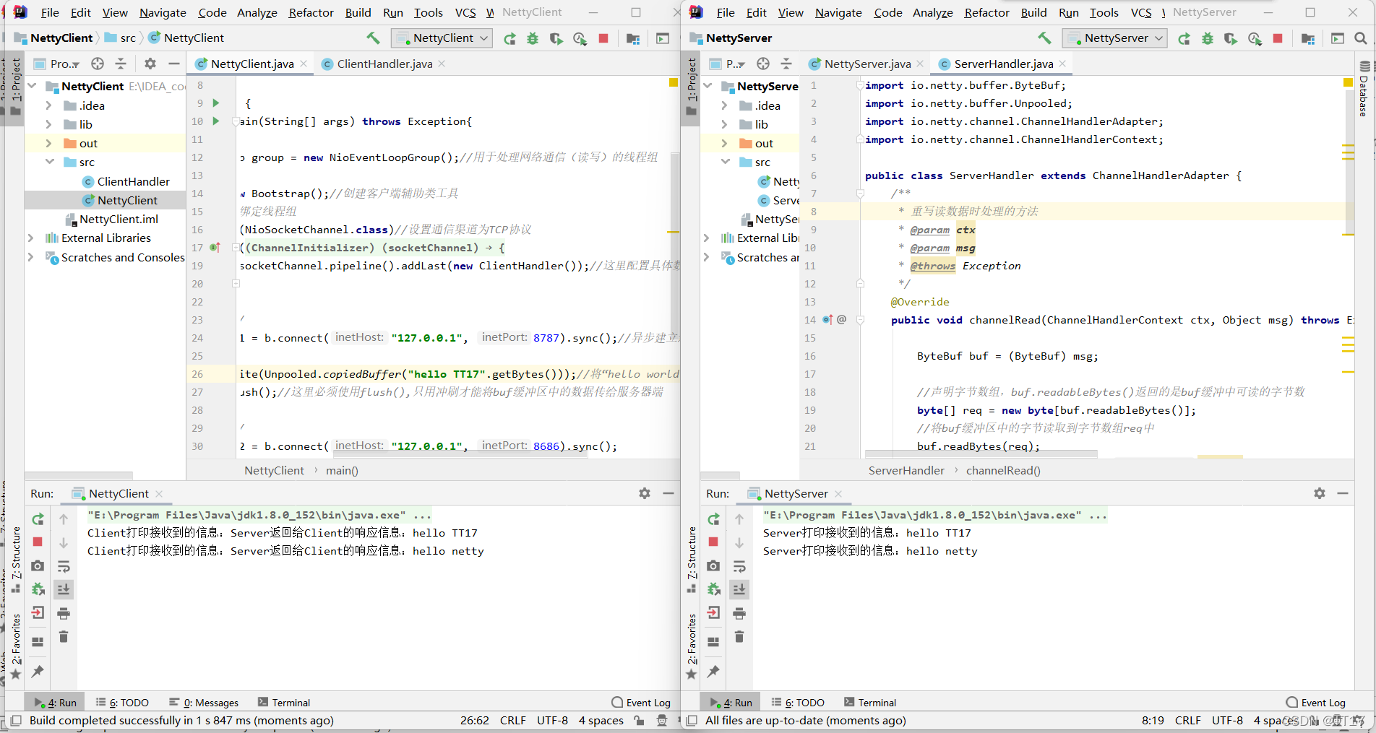Stop NettyClient using red toolbar stop icon
Viewport: 1376px width, 733px height.
(603, 39)
